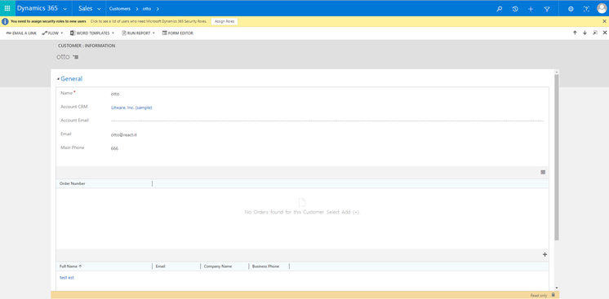Expand the Dynamics 365 navigation chevron

pyautogui.click(x=64, y=8)
